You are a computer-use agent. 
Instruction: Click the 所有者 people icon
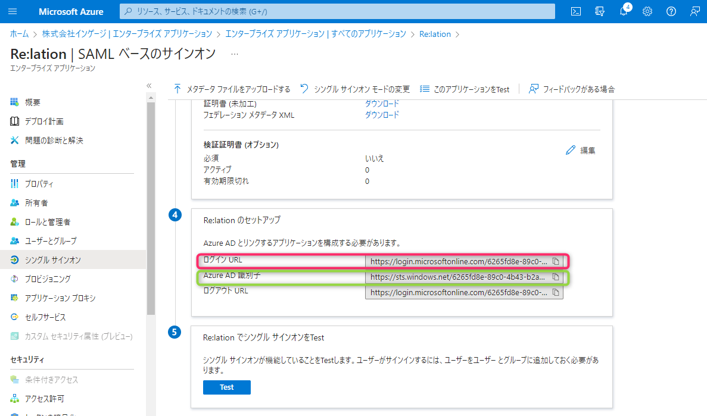(x=14, y=203)
